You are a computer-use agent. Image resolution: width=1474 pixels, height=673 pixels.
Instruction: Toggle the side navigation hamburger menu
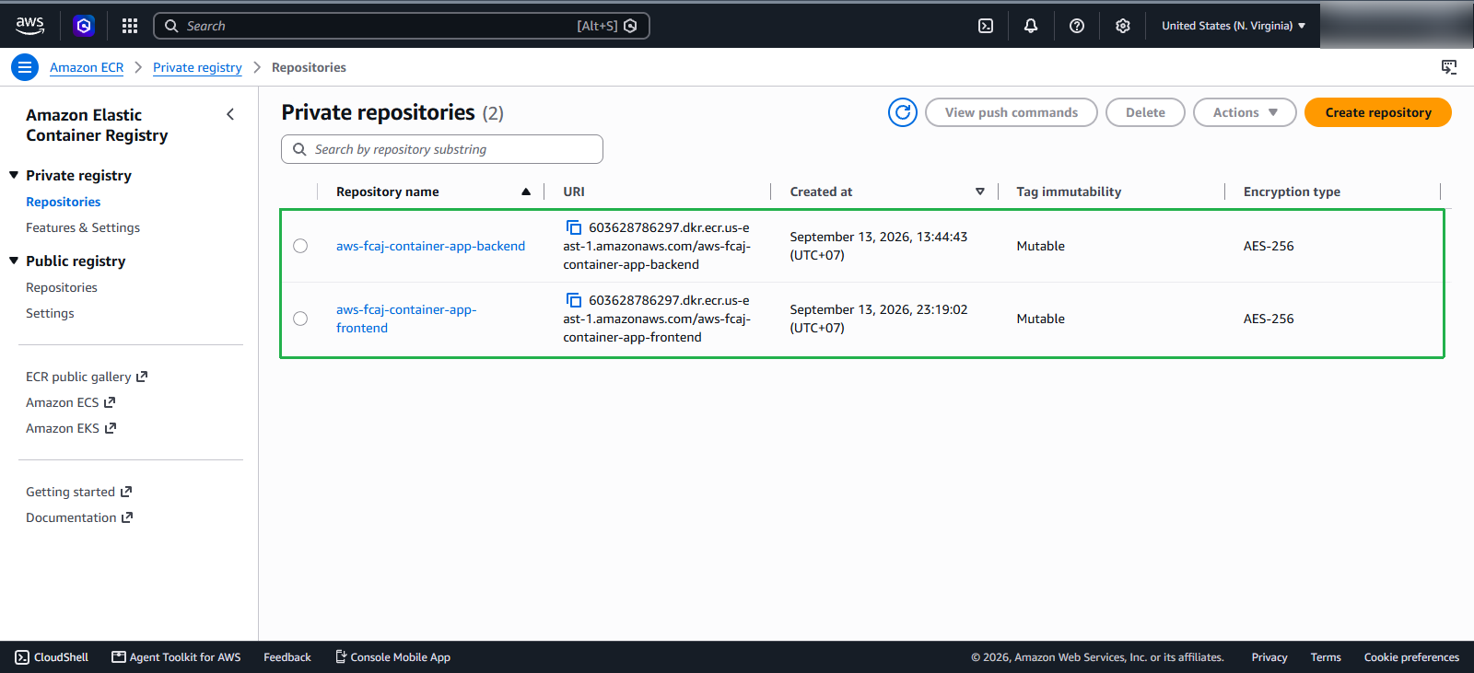pyautogui.click(x=25, y=67)
